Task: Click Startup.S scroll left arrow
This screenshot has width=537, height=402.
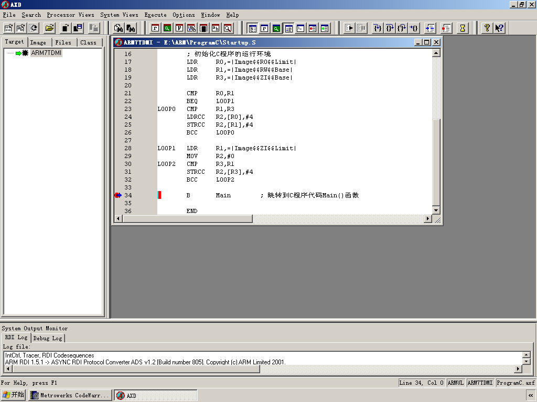Action: coord(119,218)
